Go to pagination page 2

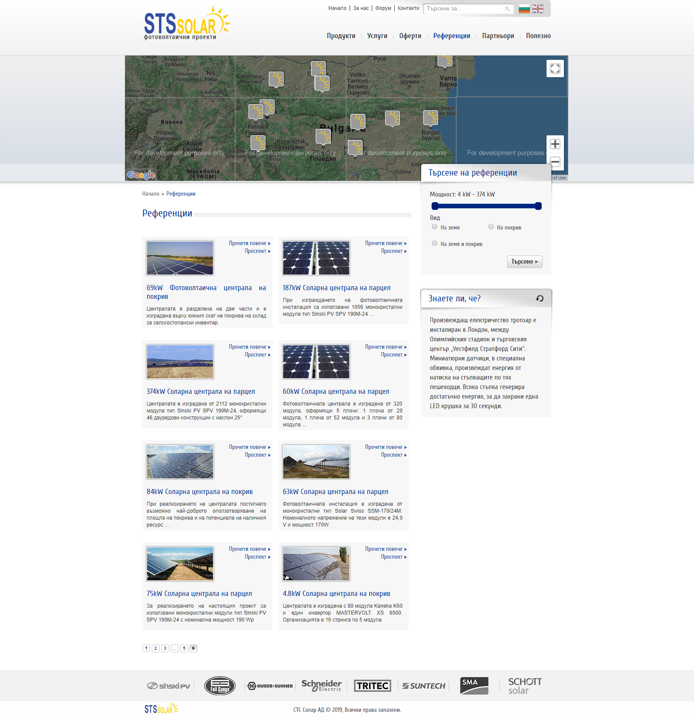156,648
